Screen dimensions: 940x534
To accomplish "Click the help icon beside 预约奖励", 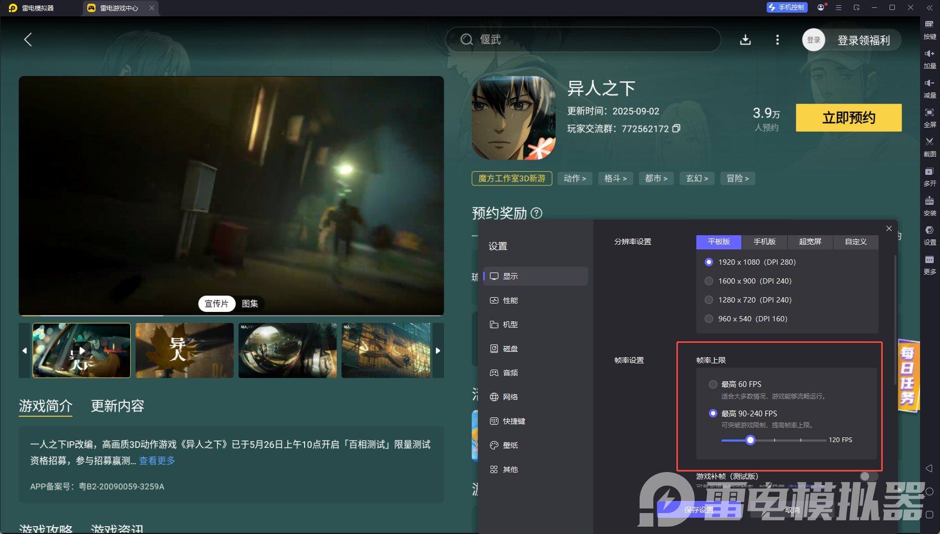I will [537, 213].
